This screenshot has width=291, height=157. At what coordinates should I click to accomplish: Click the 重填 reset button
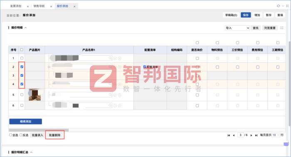(280, 15)
